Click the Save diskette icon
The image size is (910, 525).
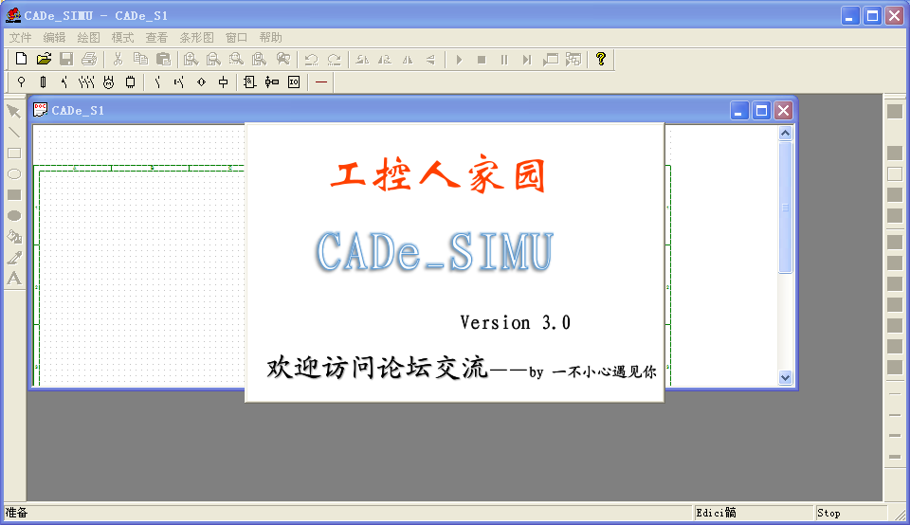[66, 60]
